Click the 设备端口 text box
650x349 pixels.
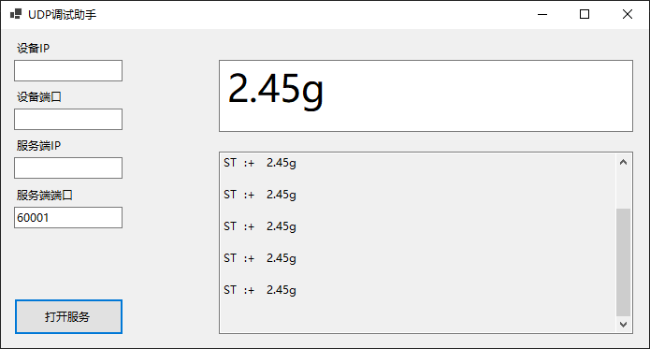[68, 120]
